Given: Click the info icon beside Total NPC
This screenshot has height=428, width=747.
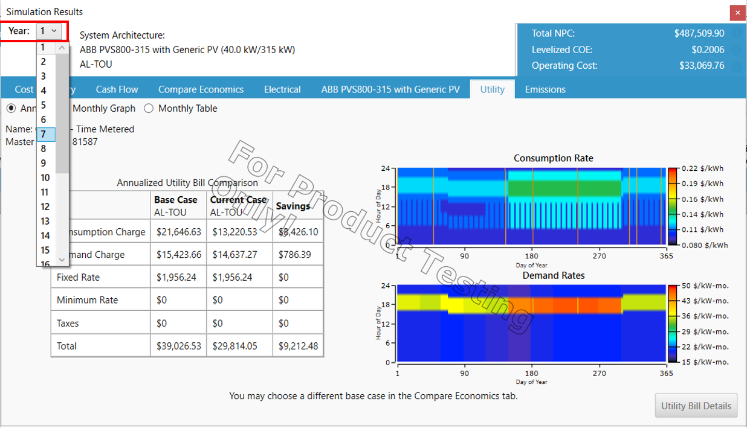Looking at the screenshot, I should (x=737, y=34).
